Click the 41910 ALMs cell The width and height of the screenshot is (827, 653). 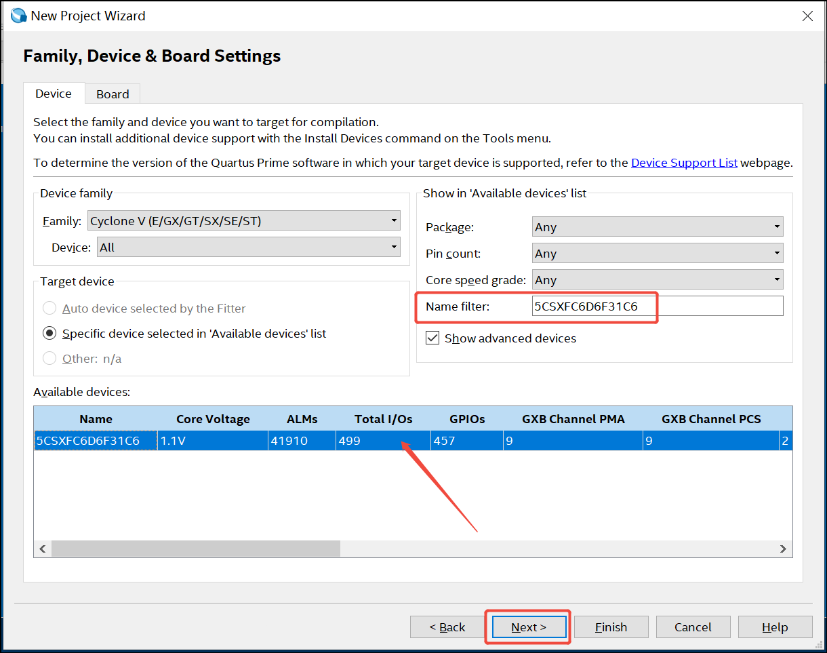click(302, 441)
